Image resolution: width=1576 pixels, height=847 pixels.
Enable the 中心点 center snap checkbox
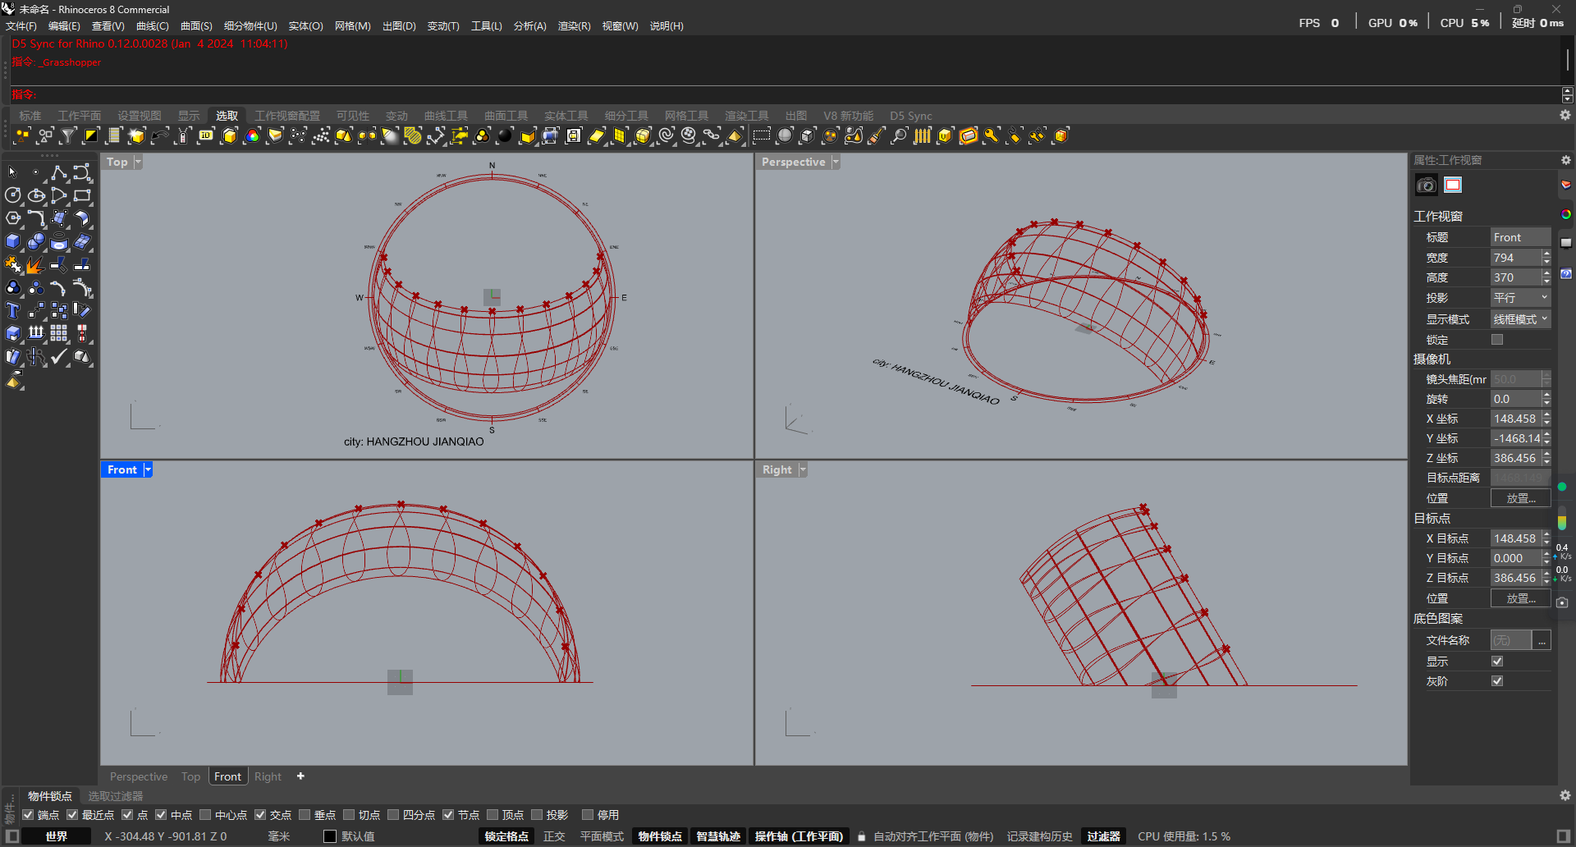(205, 815)
